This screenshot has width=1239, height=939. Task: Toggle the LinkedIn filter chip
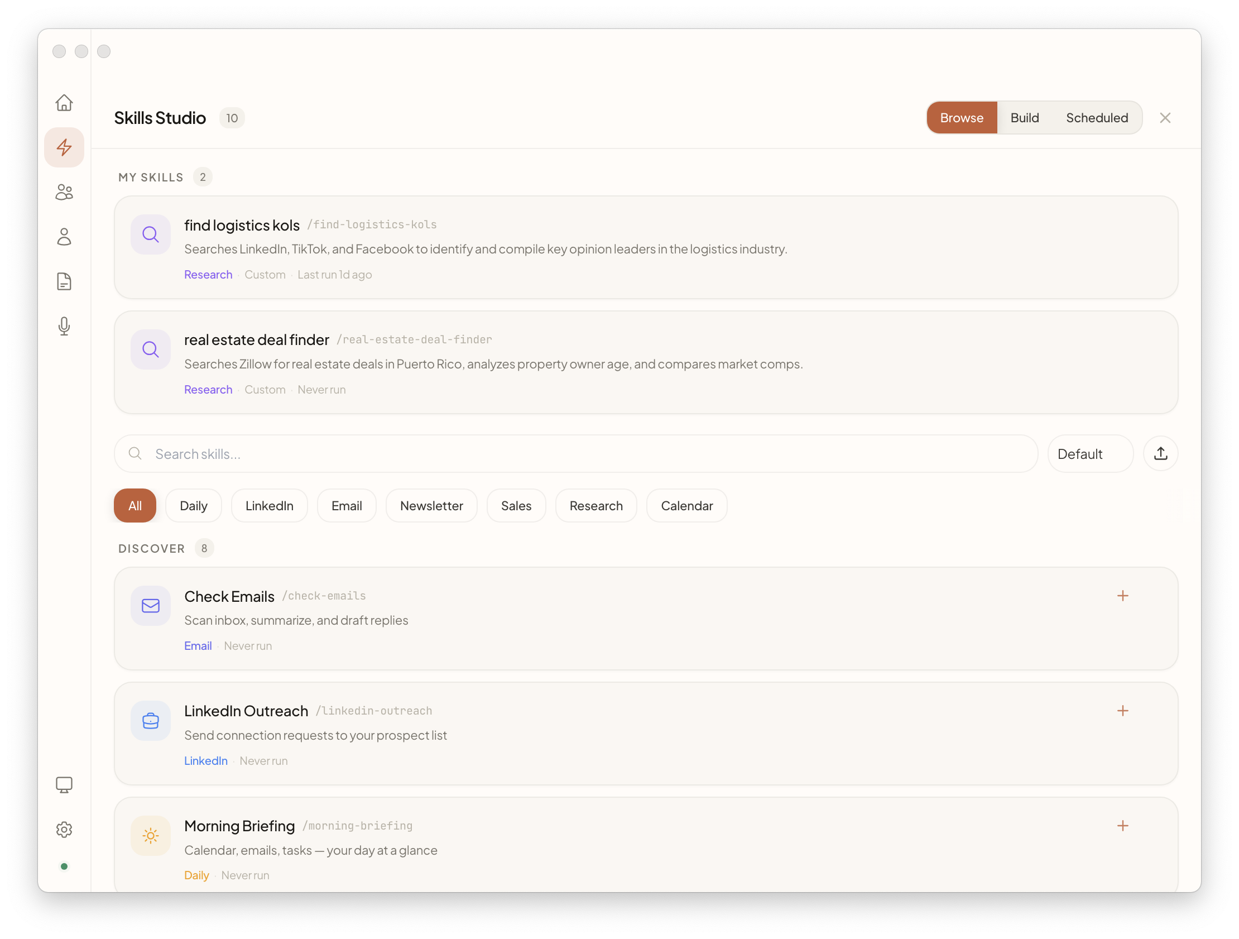pyautogui.click(x=269, y=505)
